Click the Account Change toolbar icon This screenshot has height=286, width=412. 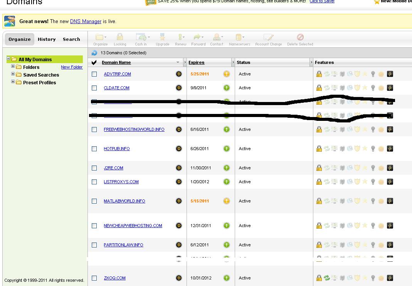click(x=268, y=38)
